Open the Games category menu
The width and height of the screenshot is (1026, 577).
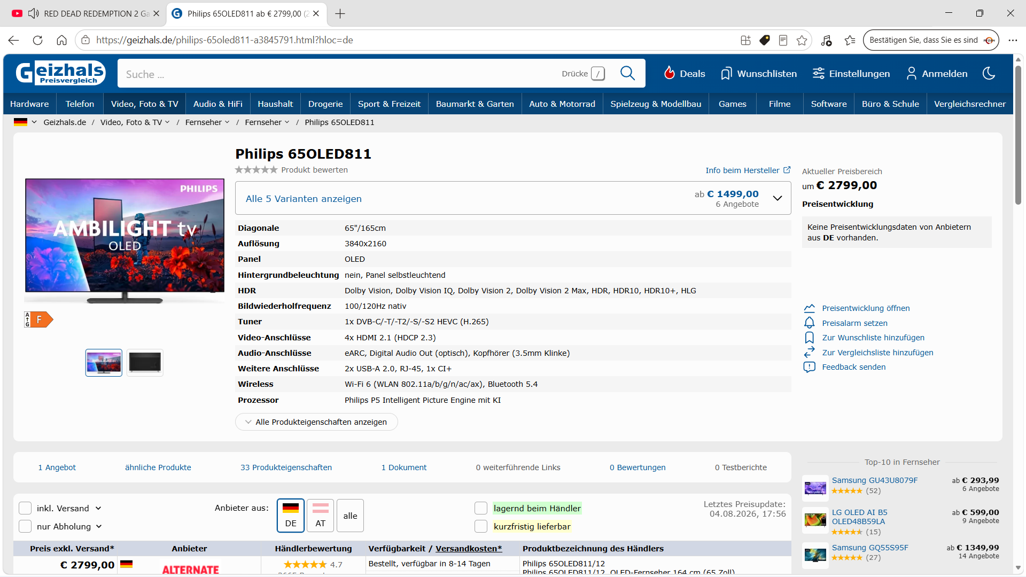[732, 104]
